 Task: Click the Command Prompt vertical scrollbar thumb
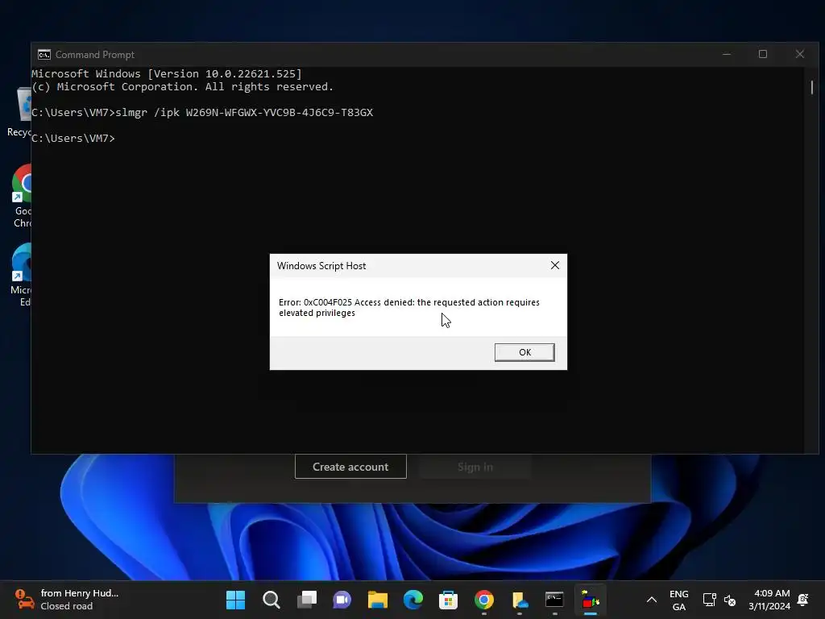812,87
